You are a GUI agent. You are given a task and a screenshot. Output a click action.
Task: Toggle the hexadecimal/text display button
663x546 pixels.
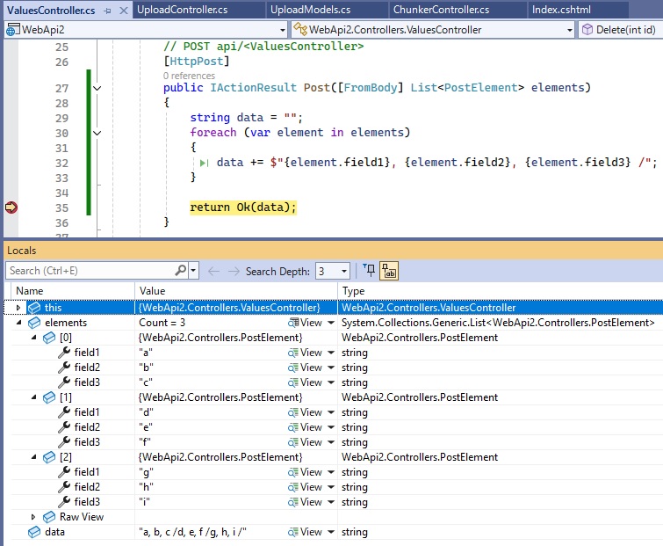point(389,271)
